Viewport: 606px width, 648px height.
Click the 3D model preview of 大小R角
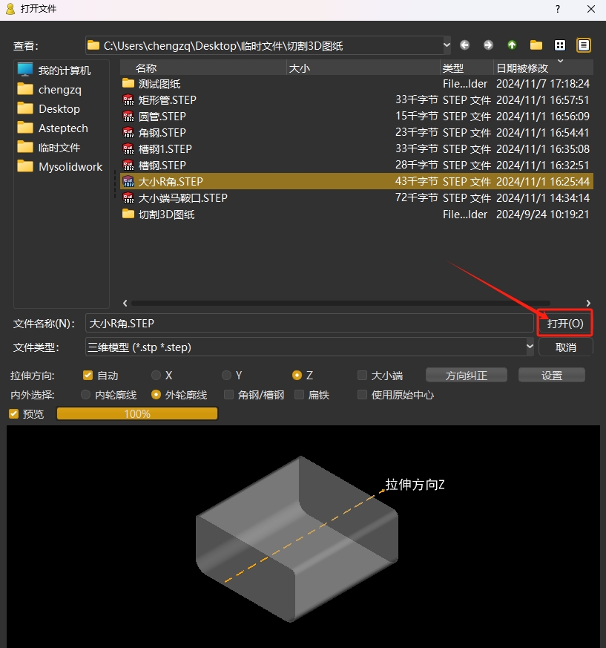tap(297, 540)
